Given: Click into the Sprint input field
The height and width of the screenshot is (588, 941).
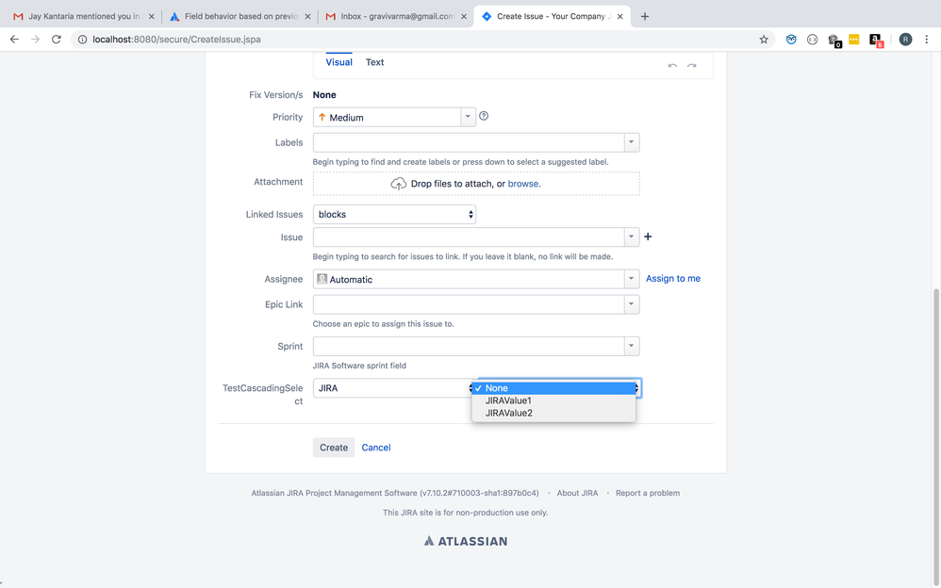Looking at the screenshot, I should click(x=469, y=346).
